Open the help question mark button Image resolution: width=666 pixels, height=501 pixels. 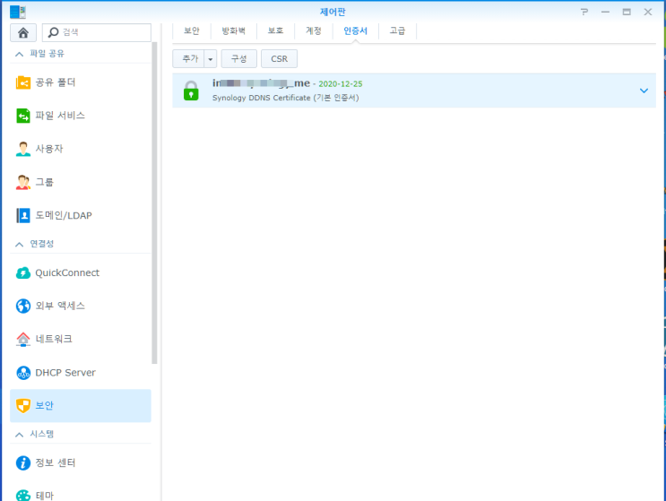point(584,12)
